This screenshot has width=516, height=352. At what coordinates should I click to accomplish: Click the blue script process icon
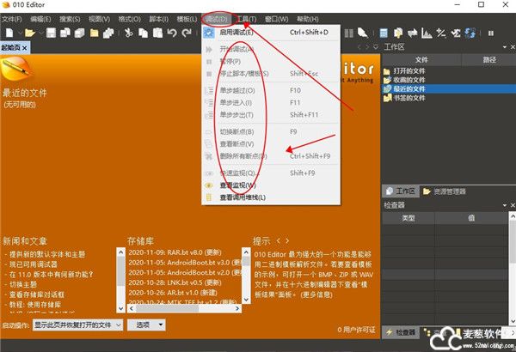pyautogui.click(x=470, y=33)
